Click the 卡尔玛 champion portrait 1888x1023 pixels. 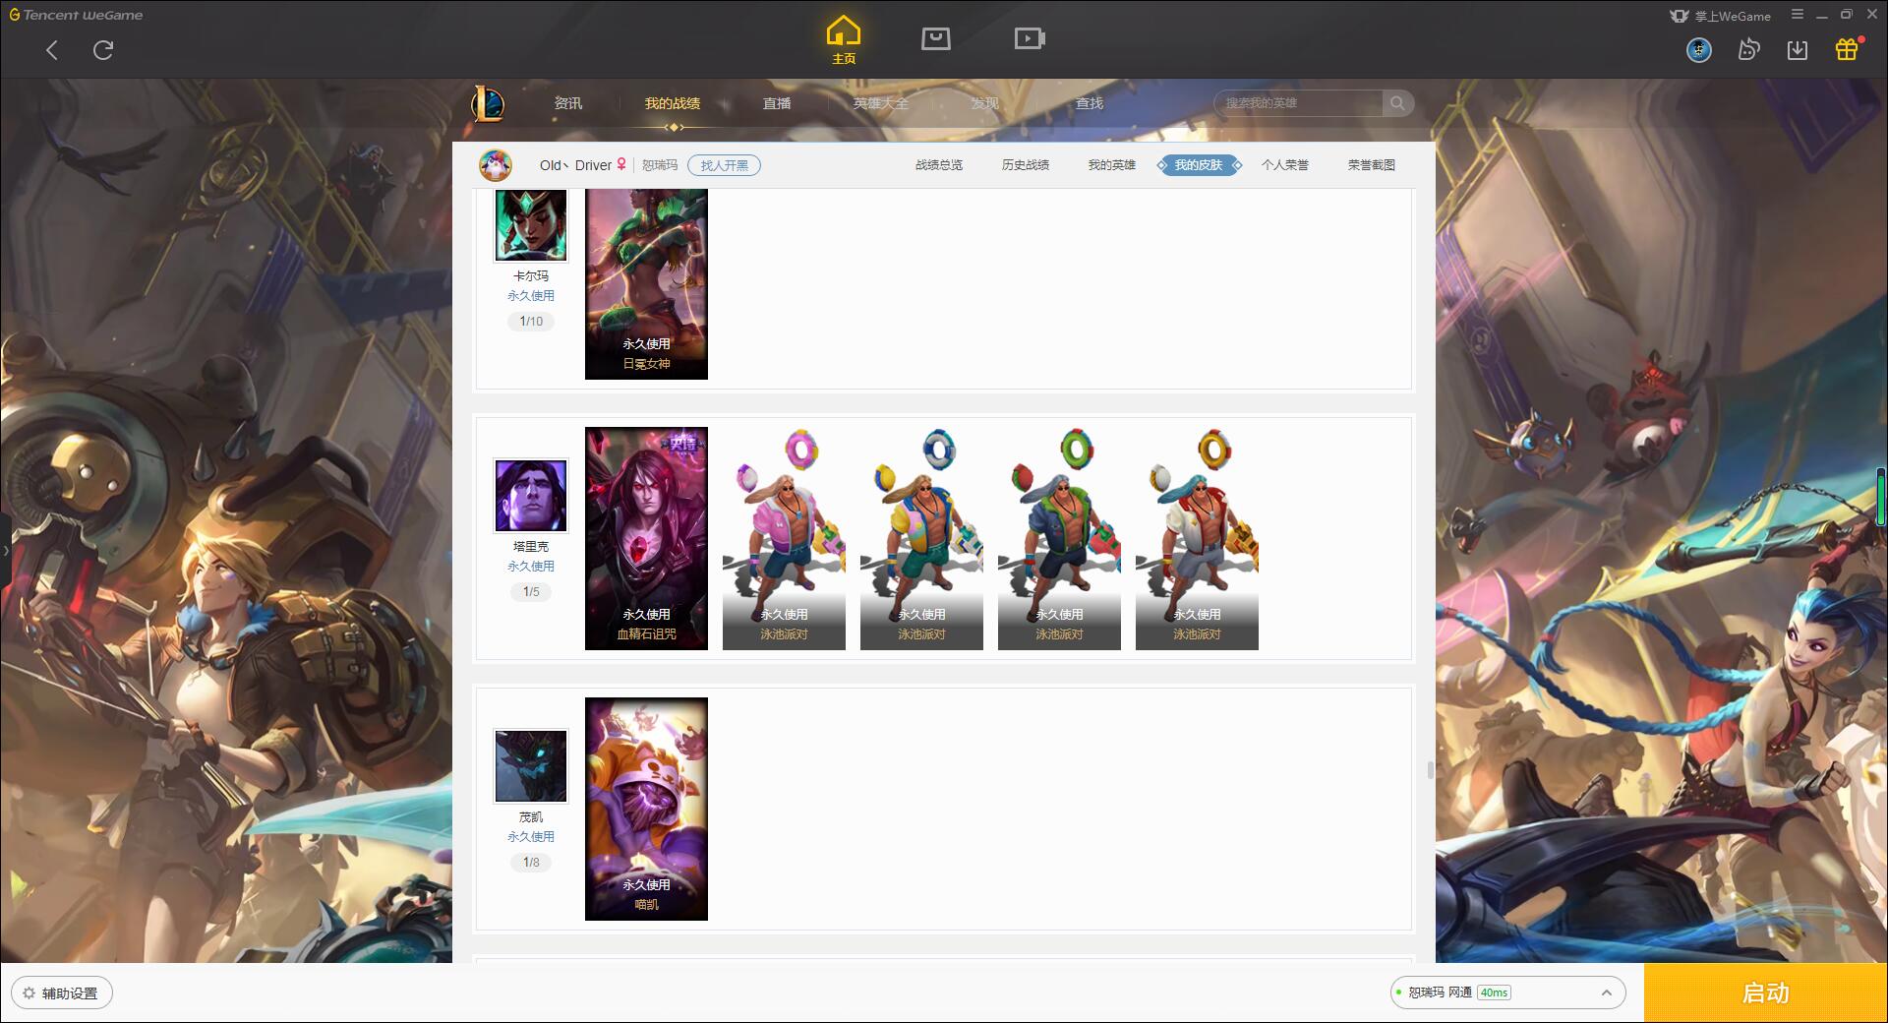tap(531, 225)
